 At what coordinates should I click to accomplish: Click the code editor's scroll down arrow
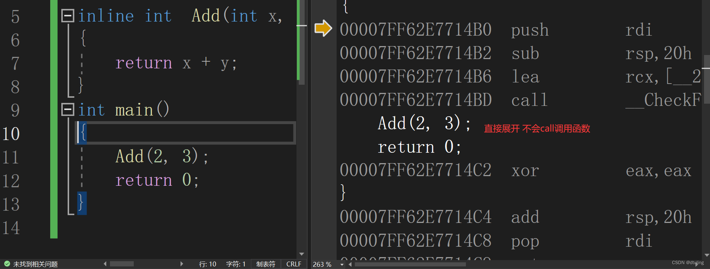click(x=302, y=254)
